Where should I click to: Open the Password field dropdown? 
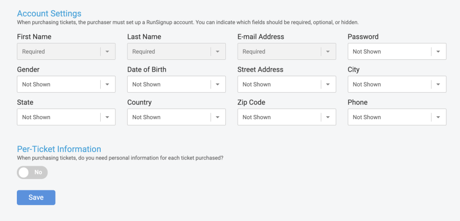click(x=397, y=51)
